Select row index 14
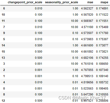The image size is (110, 103). click(x=3, y=45)
